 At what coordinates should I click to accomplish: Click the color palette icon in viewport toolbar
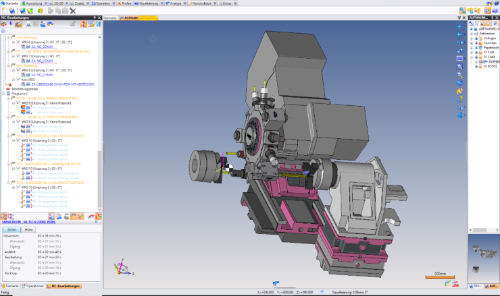(x=459, y=91)
